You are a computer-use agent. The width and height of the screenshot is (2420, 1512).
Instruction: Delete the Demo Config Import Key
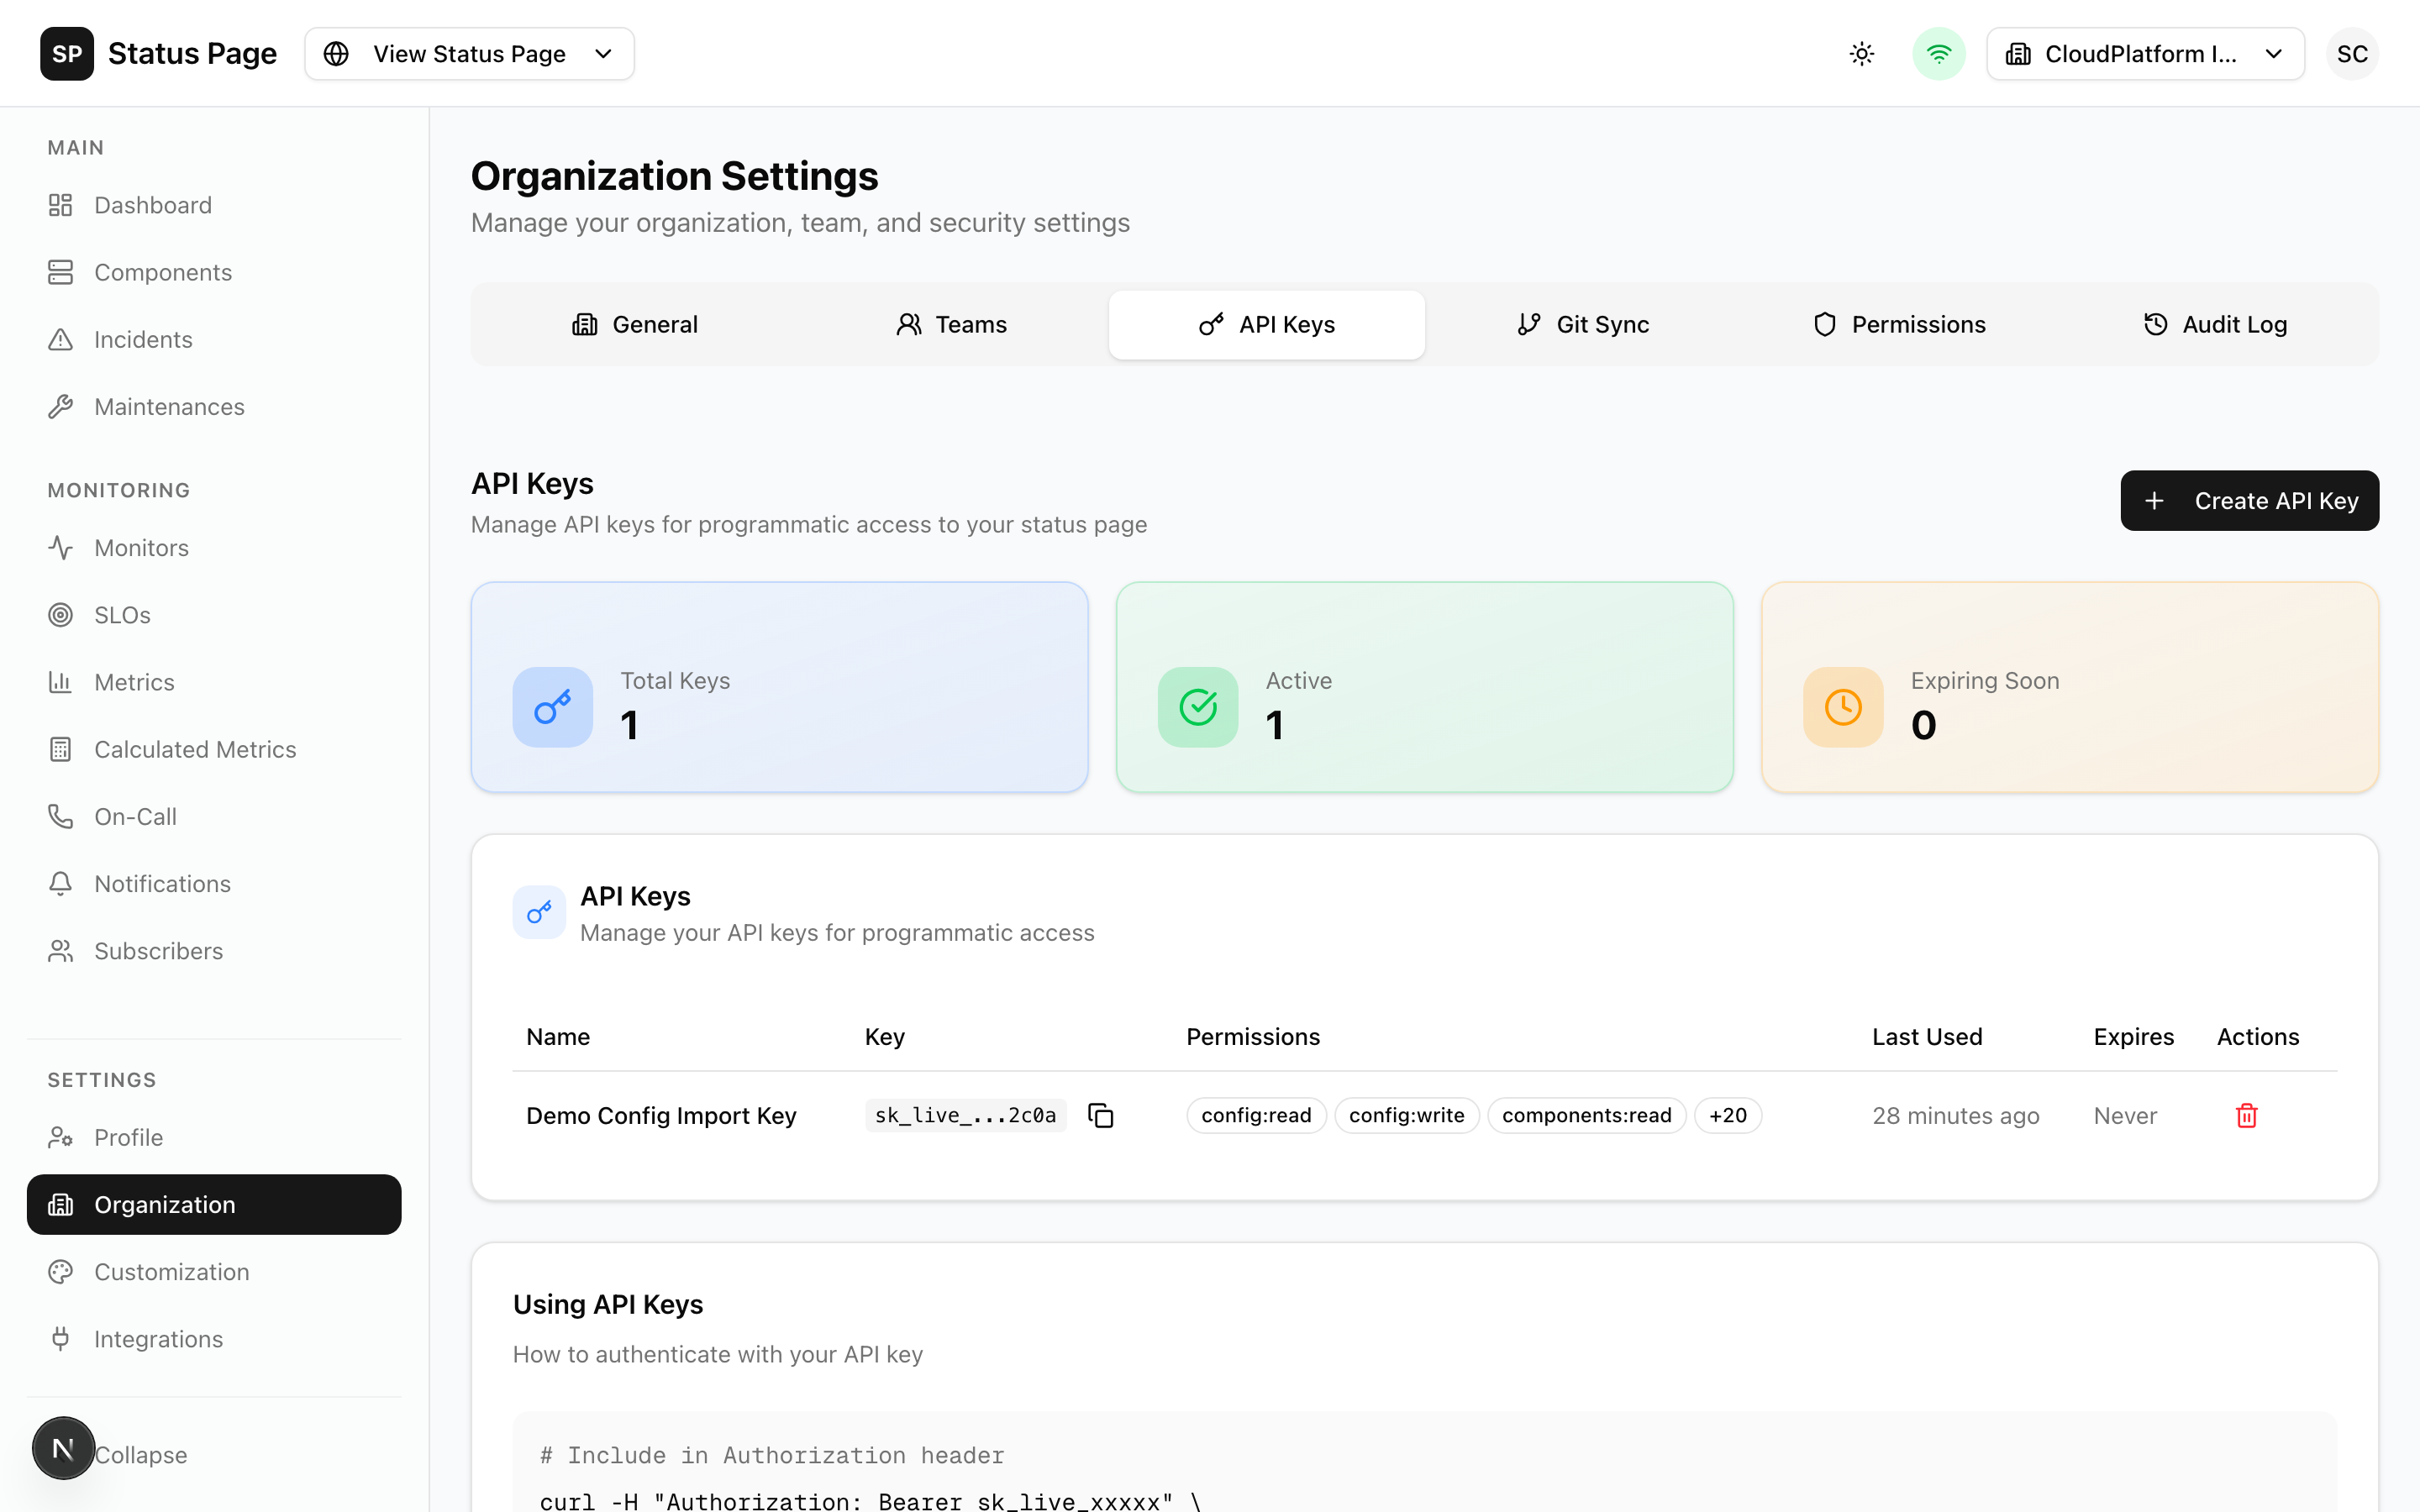point(2246,1115)
